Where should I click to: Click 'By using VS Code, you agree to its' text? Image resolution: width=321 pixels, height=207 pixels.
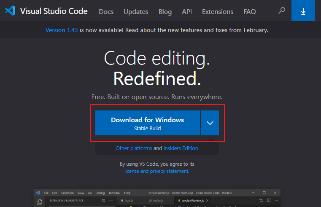point(157,164)
